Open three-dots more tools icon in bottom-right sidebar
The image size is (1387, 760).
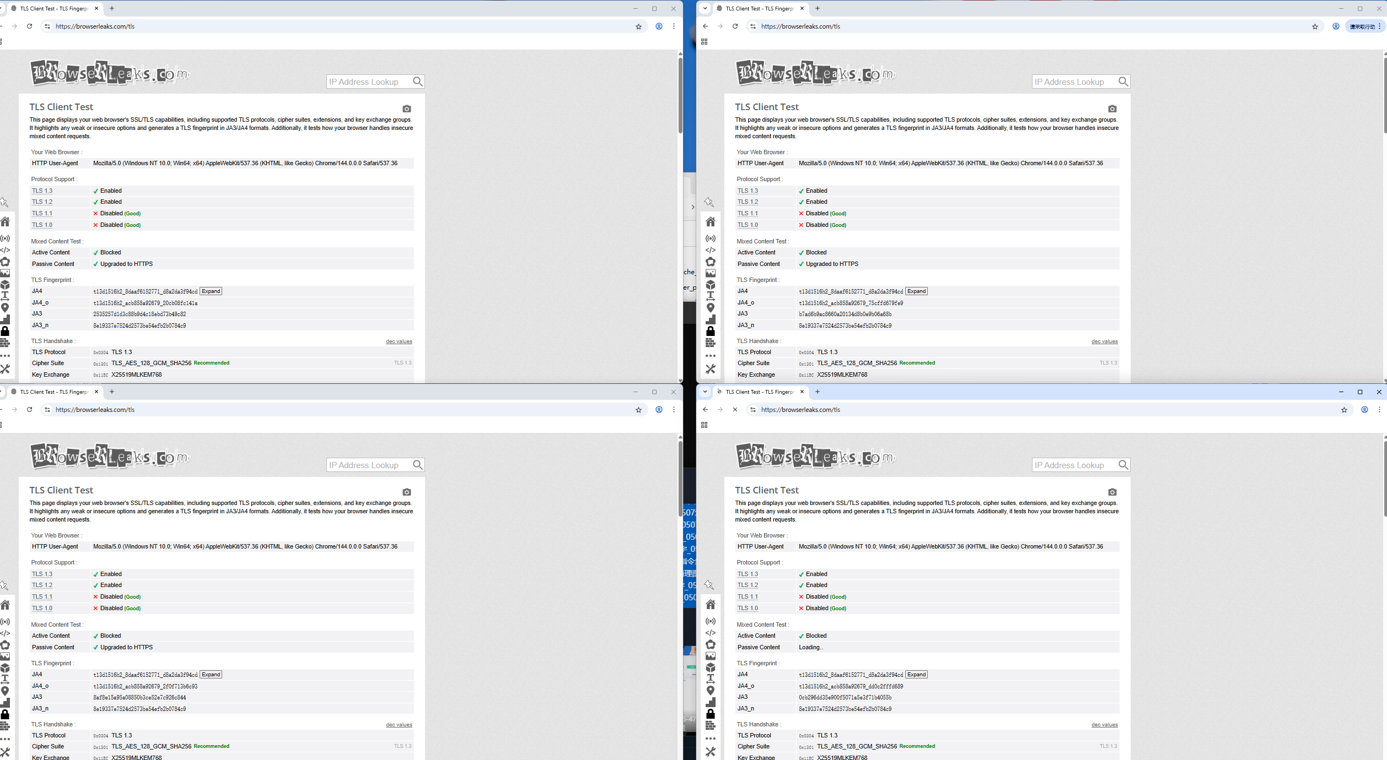pos(711,739)
